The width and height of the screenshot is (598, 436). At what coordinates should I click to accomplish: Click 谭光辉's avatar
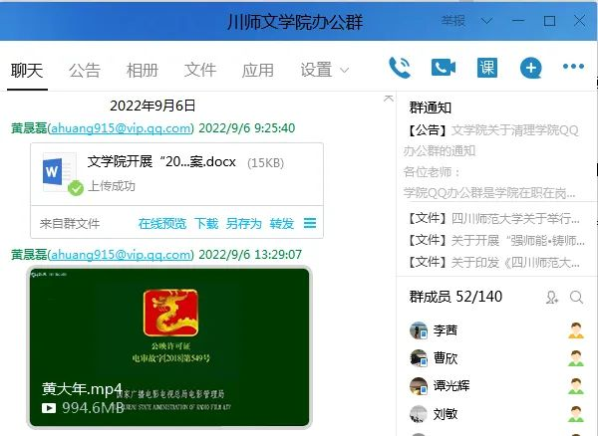pyautogui.click(x=419, y=386)
